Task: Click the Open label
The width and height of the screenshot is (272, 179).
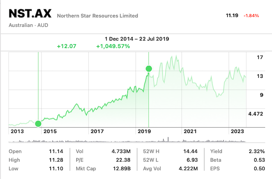Action: coord(15,151)
